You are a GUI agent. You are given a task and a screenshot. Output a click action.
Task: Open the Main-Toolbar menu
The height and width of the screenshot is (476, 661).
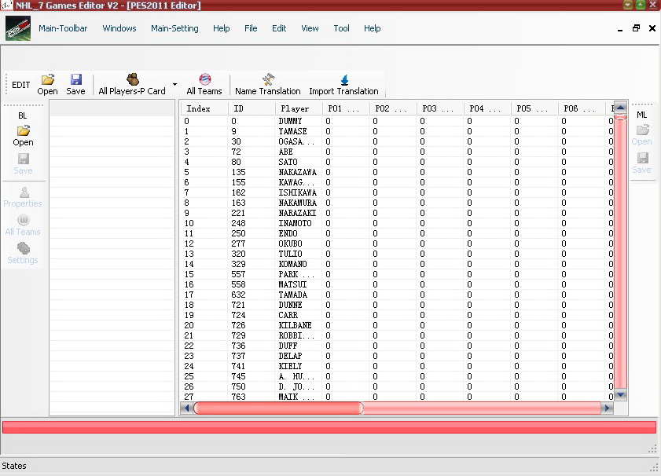[x=63, y=28]
